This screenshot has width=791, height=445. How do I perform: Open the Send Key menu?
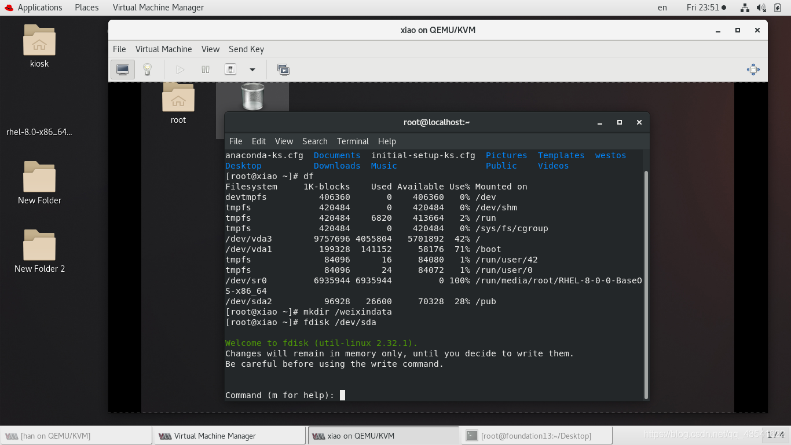246,49
